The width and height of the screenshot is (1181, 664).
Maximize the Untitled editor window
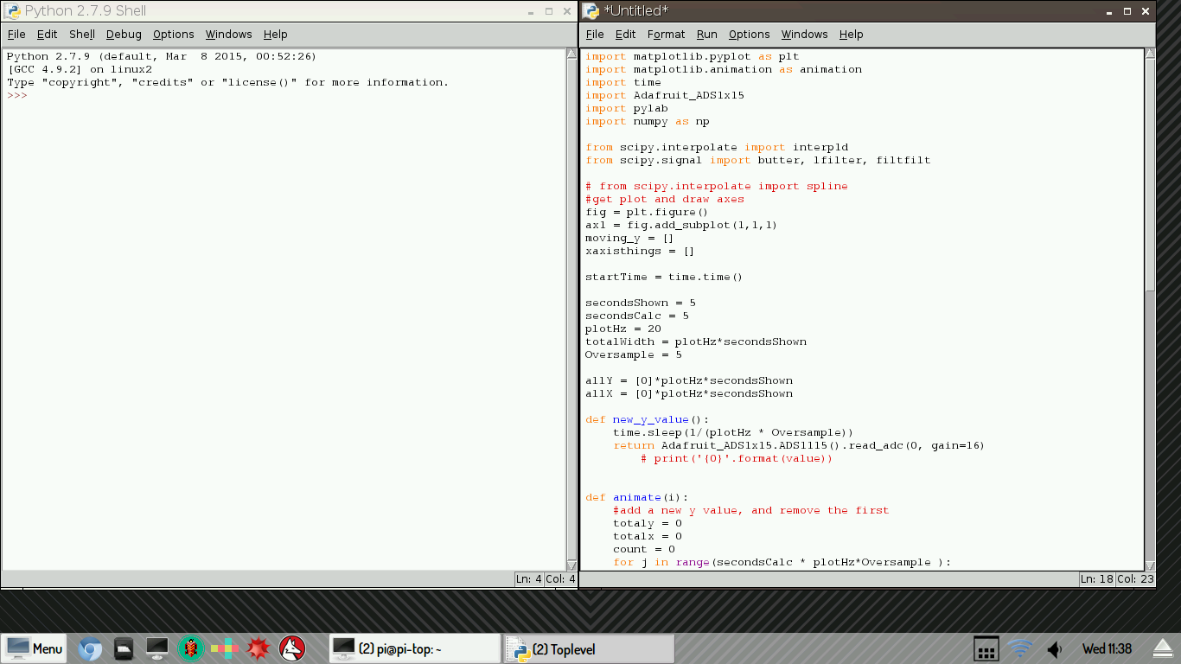pyautogui.click(x=1127, y=12)
